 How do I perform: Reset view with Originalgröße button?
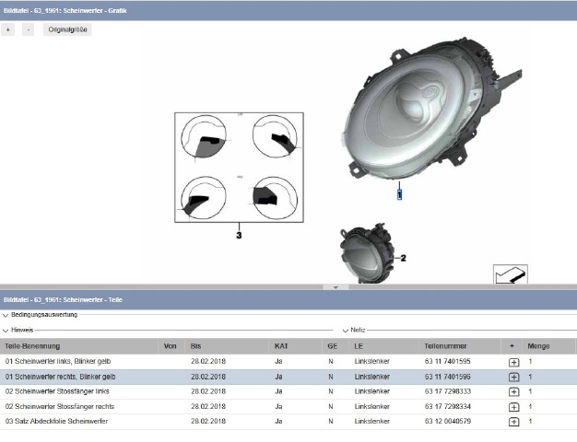click(67, 29)
